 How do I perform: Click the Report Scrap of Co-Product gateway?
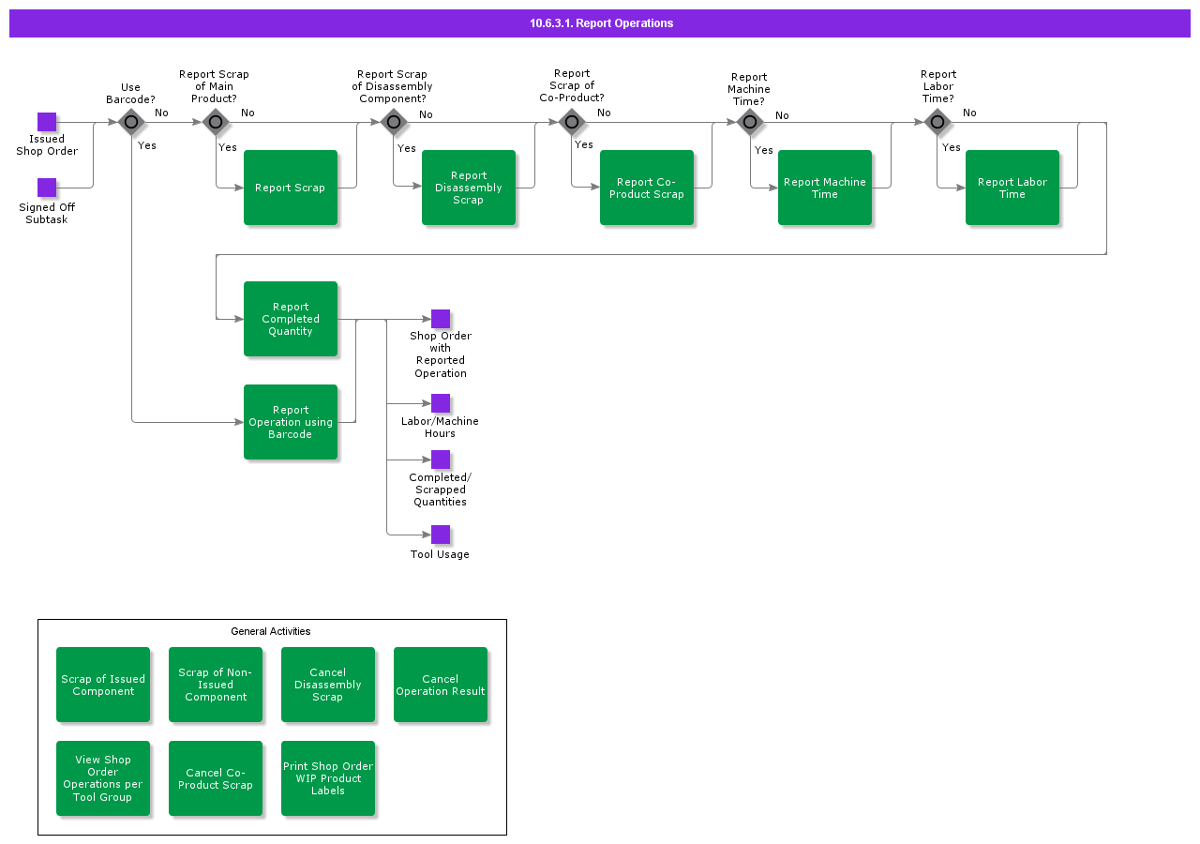pyautogui.click(x=571, y=122)
